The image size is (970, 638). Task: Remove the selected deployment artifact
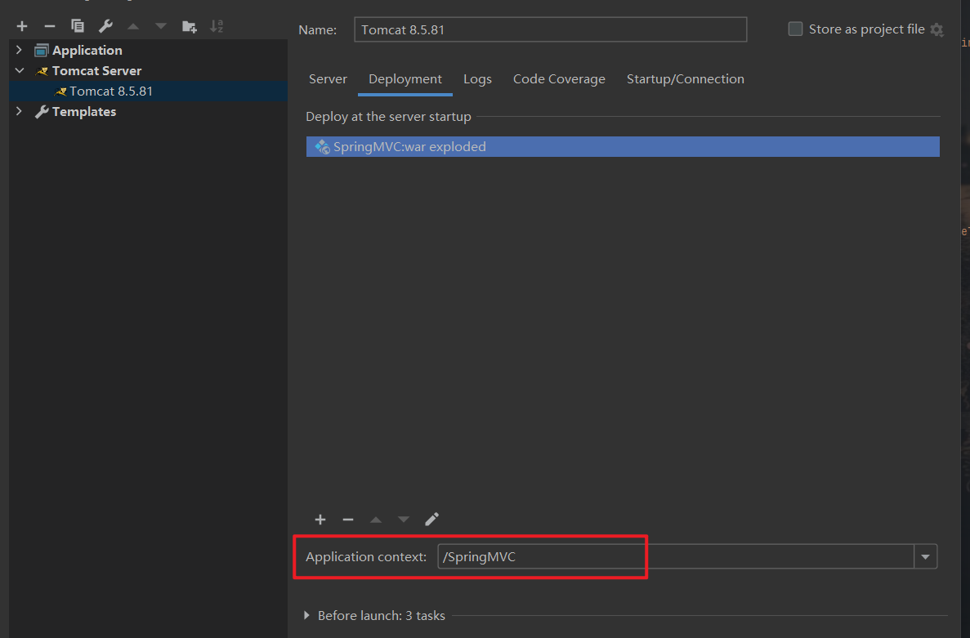coord(348,520)
